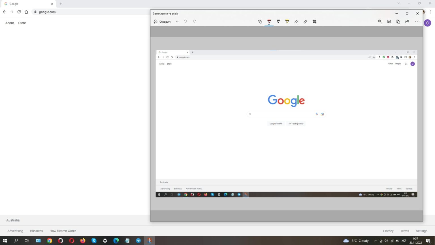Share the captured snip
435x245 pixels.
[x=407, y=22]
